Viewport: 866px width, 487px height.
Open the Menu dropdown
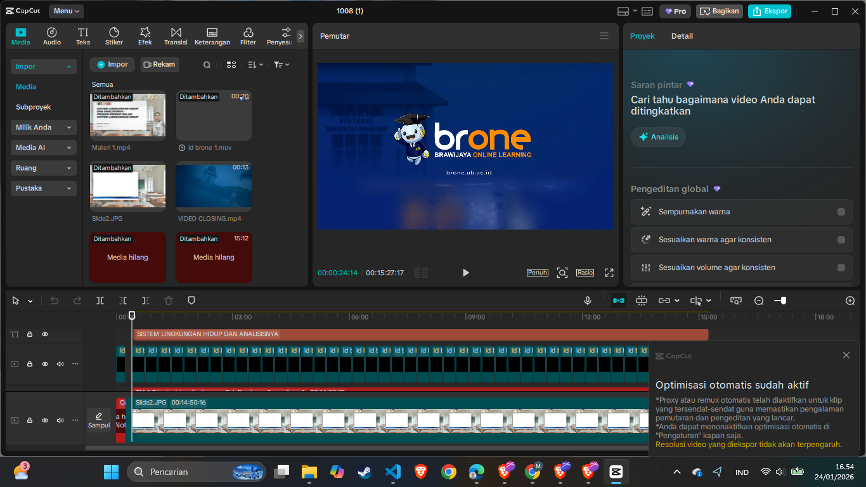[66, 11]
